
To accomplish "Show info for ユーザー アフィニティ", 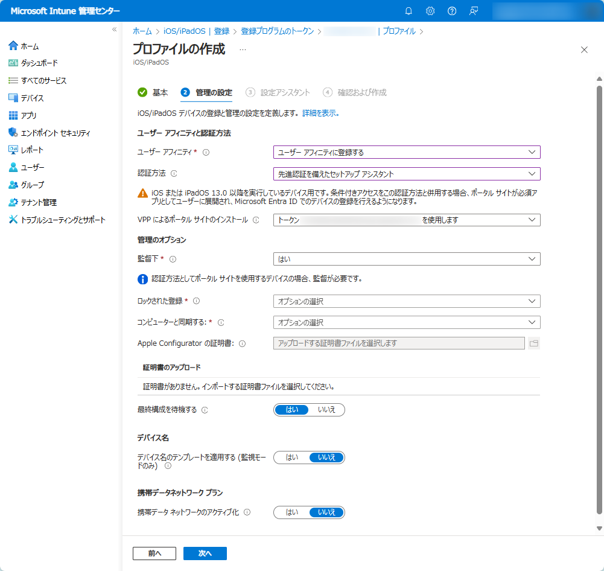I will [x=206, y=152].
